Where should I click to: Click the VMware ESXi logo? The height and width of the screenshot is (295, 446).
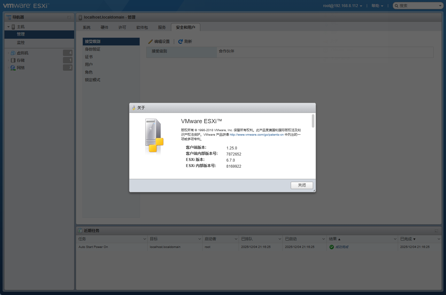pyautogui.click(x=26, y=5)
